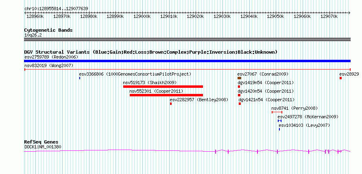Open the esv27067 (Conrad2009) label
This screenshot has height=174, width=362.
pos(263,74)
